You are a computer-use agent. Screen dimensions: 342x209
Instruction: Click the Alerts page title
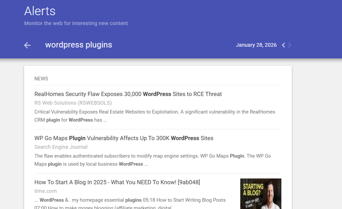pos(40,11)
